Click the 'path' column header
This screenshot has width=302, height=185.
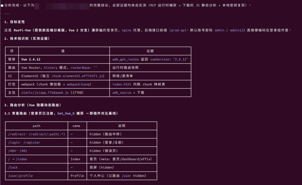[x=37, y=126]
